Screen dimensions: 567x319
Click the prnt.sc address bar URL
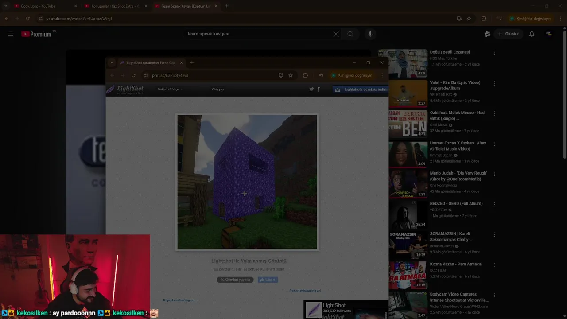pos(170,75)
